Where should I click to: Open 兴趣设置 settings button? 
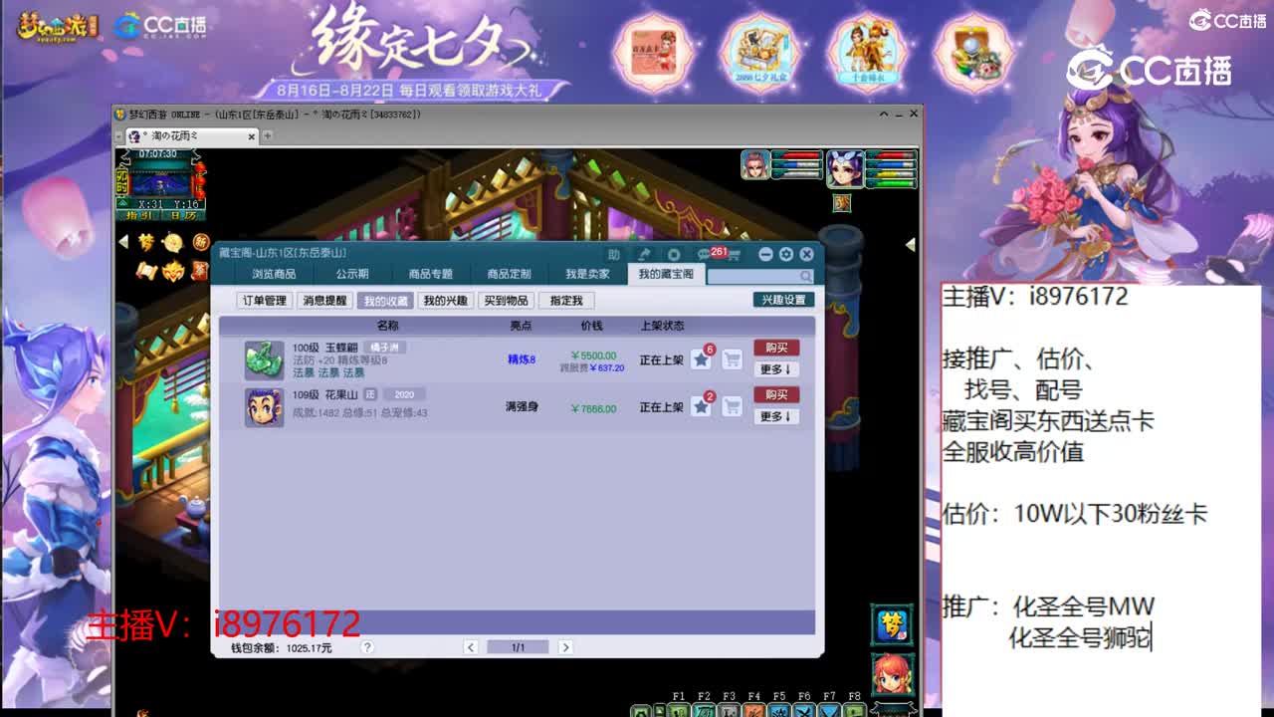click(784, 299)
